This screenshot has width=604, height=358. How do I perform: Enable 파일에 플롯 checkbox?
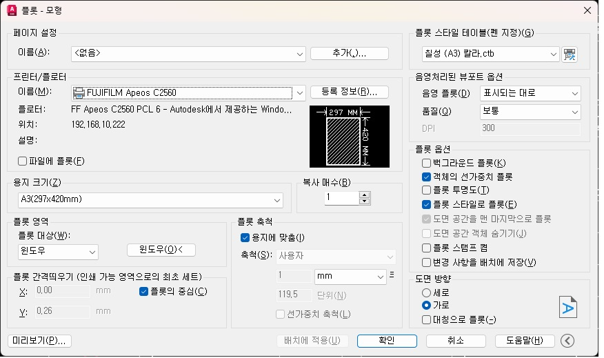(22, 161)
